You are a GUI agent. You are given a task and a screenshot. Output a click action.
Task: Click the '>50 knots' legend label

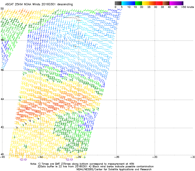187,7
